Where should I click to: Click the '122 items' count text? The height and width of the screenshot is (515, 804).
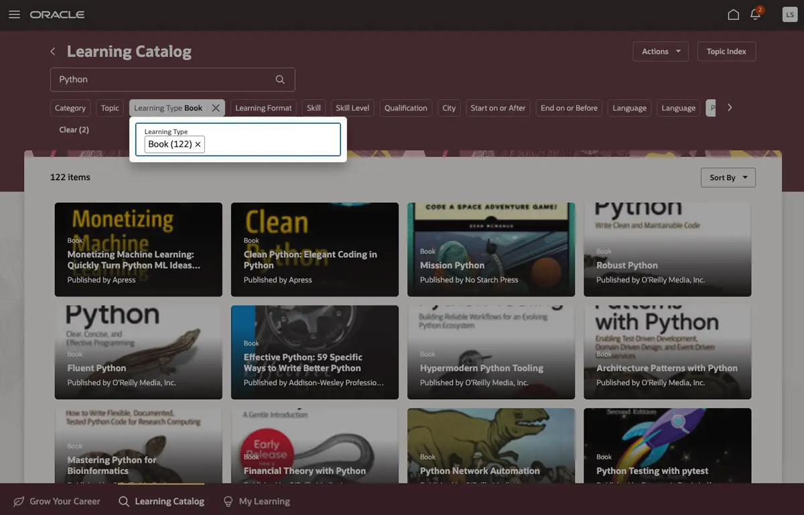coord(70,177)
